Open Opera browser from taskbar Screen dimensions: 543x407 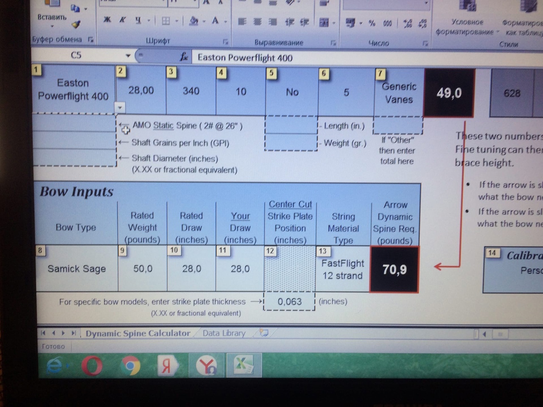tap(92, 365)
